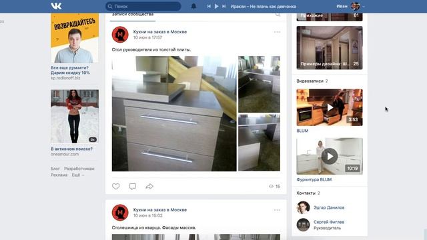Open community avatar on 17:57 post
The height and width of the screenshot is (240, 427).
120,35
